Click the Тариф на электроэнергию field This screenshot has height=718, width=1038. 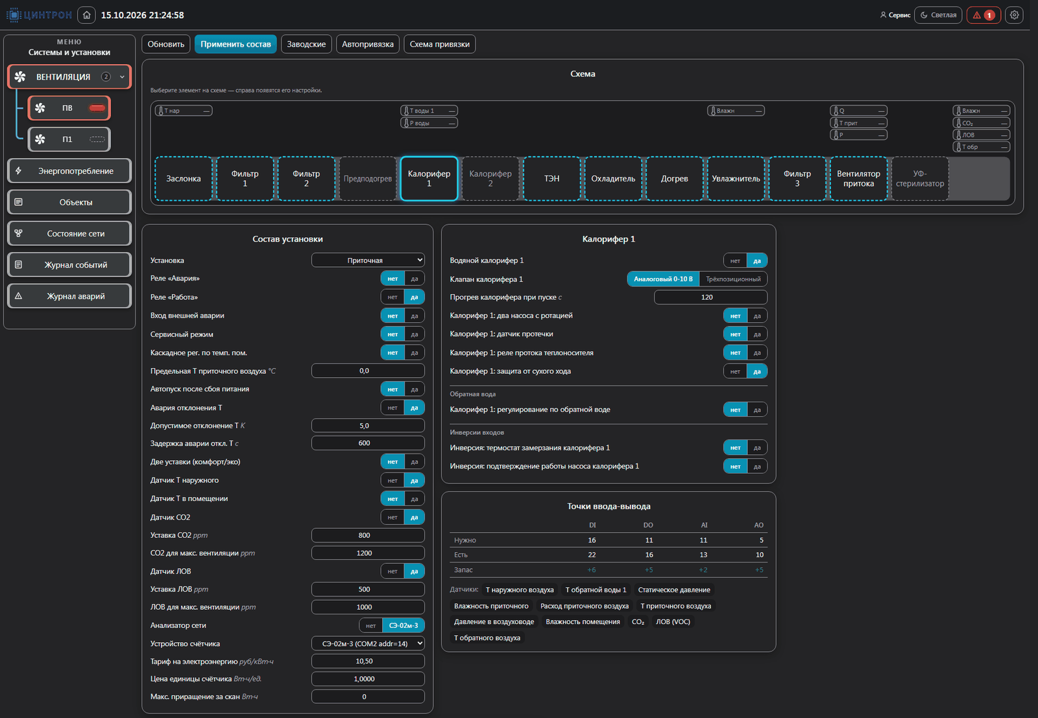(x=368, y=661)
